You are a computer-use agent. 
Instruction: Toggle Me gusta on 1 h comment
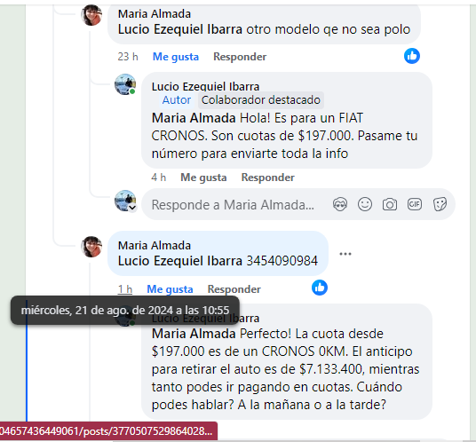(x=170, y=289)
